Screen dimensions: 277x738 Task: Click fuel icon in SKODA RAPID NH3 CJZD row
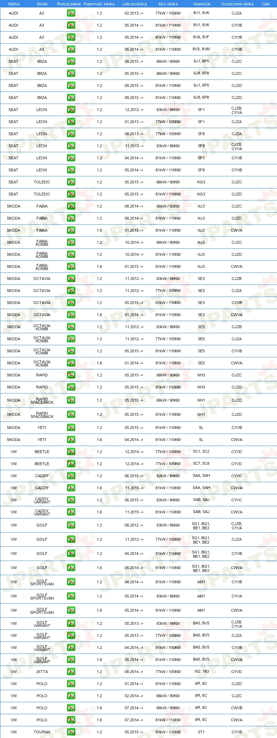point(71,387)
